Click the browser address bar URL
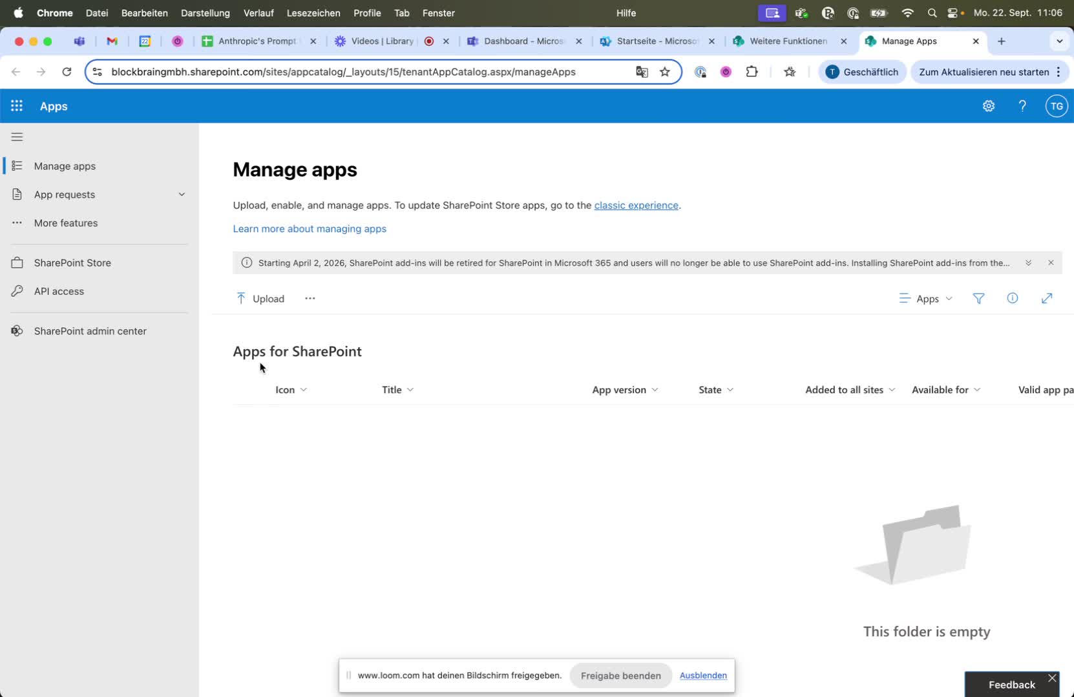The image size is (1074, 697). pos(342,72)
